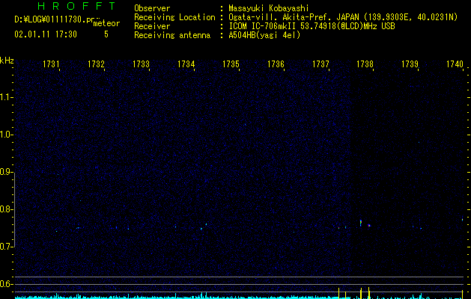Click the 1.1 kHz frequency label
The height and width of the screenshot is (299, 471).
pos(7,97)
